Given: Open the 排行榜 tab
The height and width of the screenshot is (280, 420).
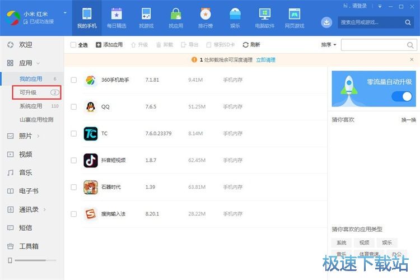Looking at the screenshot, I should click(206, 18).
